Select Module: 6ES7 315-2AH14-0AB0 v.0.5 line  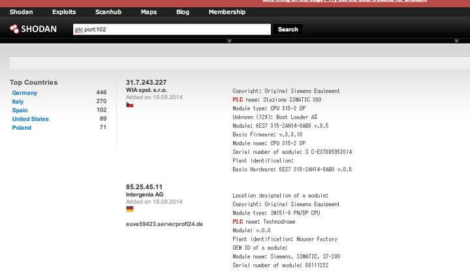coord(281,125)
